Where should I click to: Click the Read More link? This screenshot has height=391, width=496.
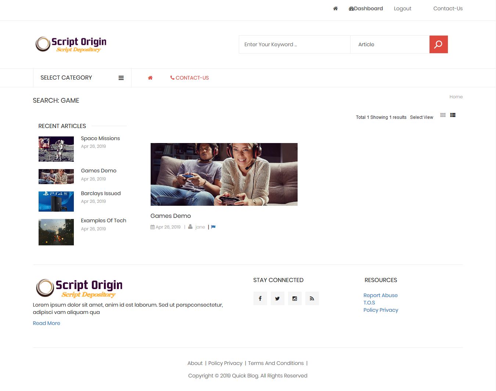[46, 323]
